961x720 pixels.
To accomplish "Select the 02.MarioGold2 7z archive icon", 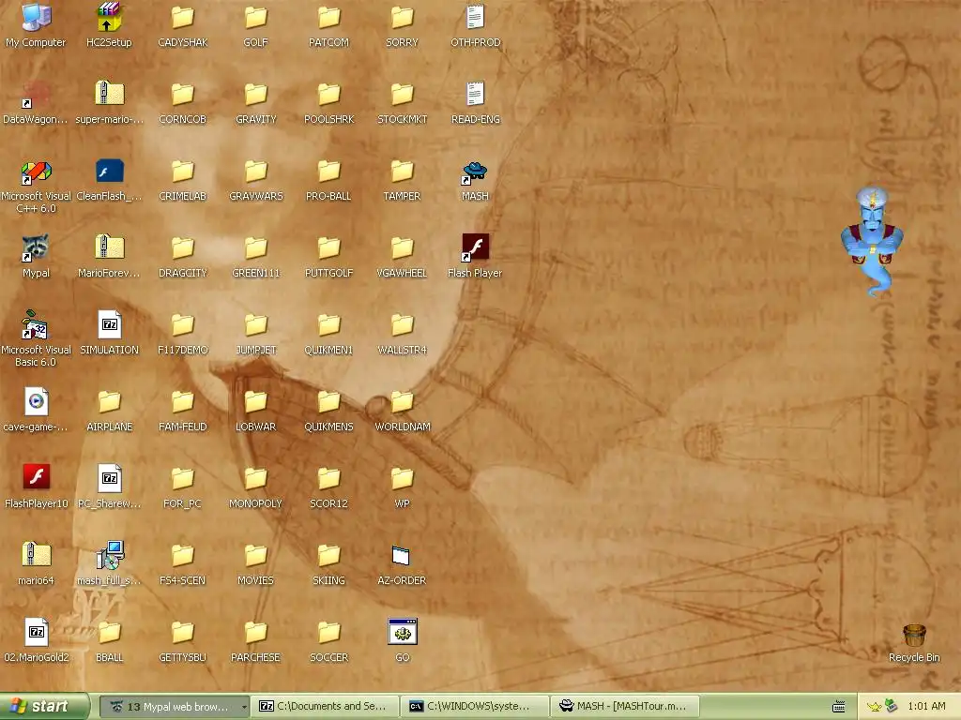I will 36,632.
